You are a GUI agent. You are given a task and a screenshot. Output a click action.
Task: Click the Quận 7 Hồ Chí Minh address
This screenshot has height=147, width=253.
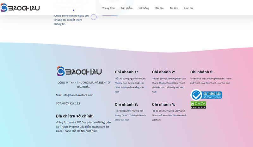(131, 115)
